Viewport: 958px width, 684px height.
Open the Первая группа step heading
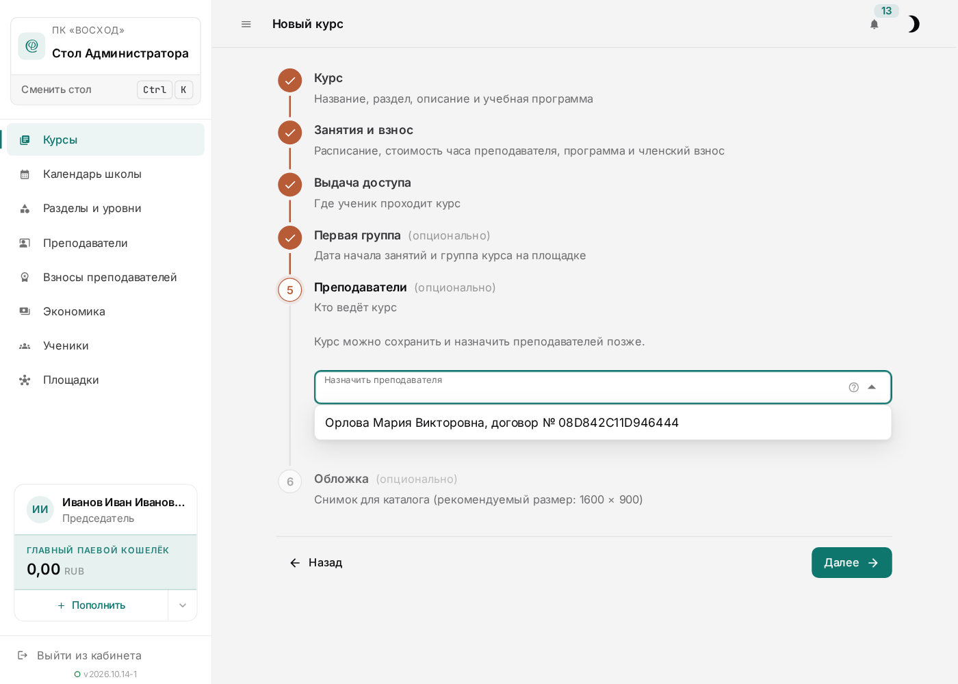coord(357,235)
